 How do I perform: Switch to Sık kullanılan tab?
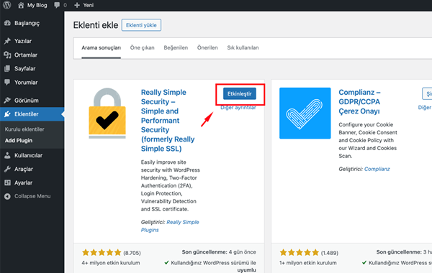click(243, 48)
